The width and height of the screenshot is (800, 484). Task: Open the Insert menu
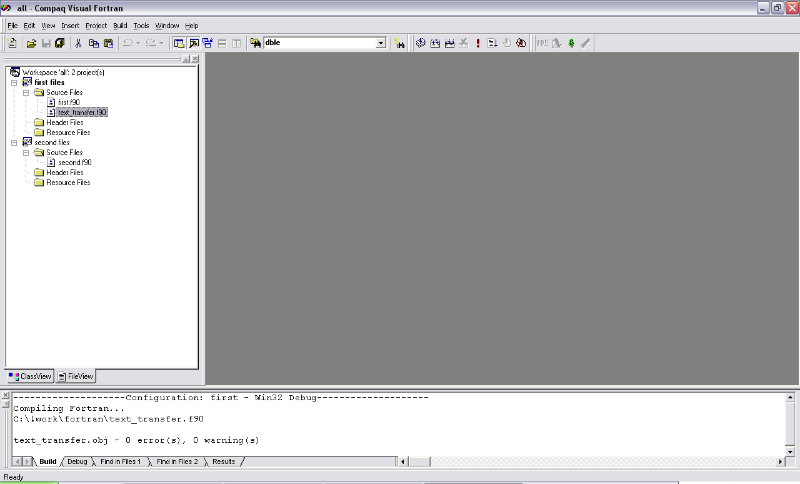[x=70, y=26]
